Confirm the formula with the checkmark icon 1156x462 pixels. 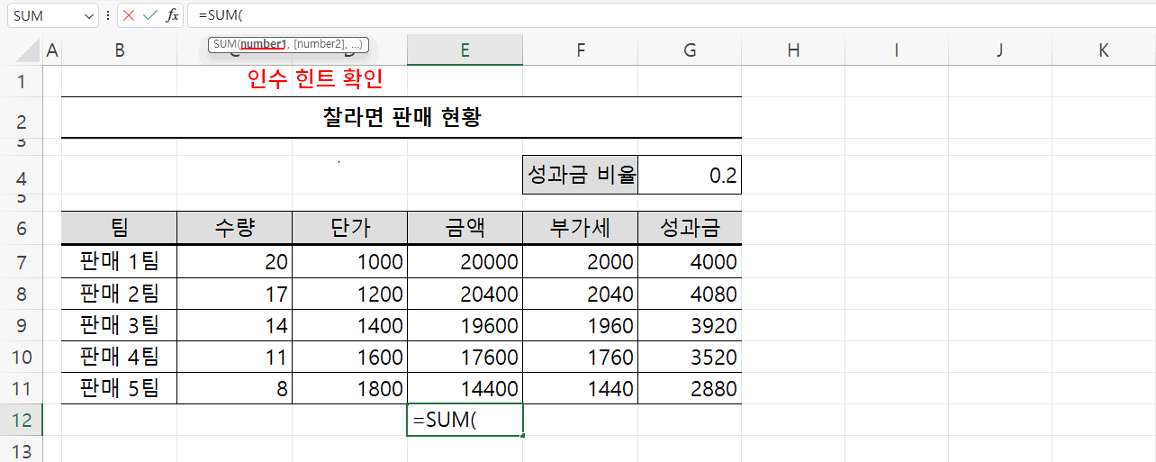[x=150, y=16]
